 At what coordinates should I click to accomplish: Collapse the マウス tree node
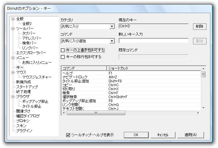tap(13, 72)
